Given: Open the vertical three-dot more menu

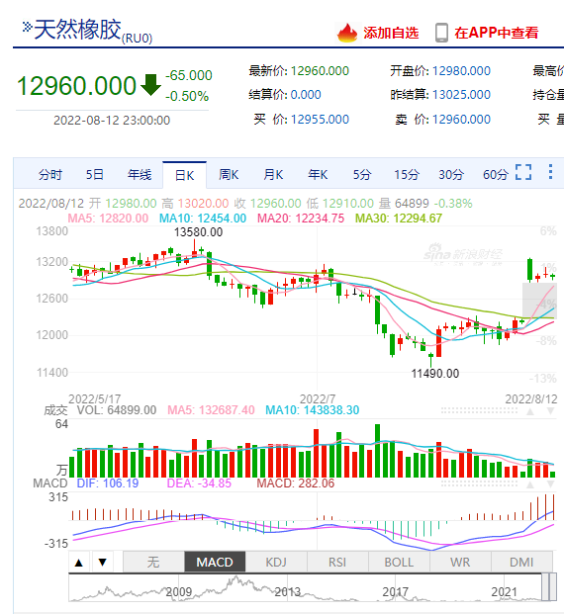Looking at the screenshot, I should pyautogui.click(x=550, y=172).
